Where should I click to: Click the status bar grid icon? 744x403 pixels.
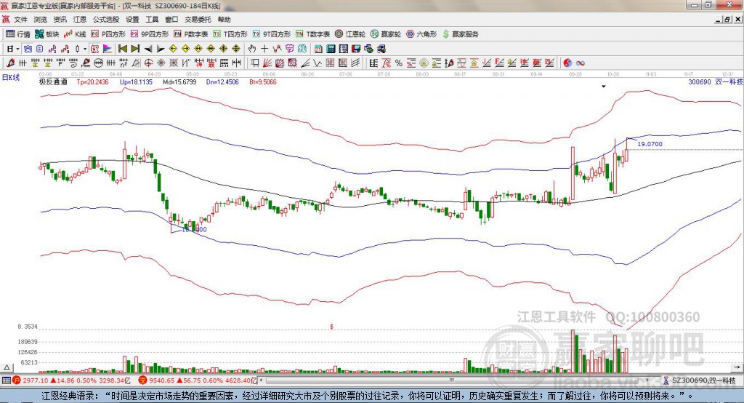click(6, 380)
